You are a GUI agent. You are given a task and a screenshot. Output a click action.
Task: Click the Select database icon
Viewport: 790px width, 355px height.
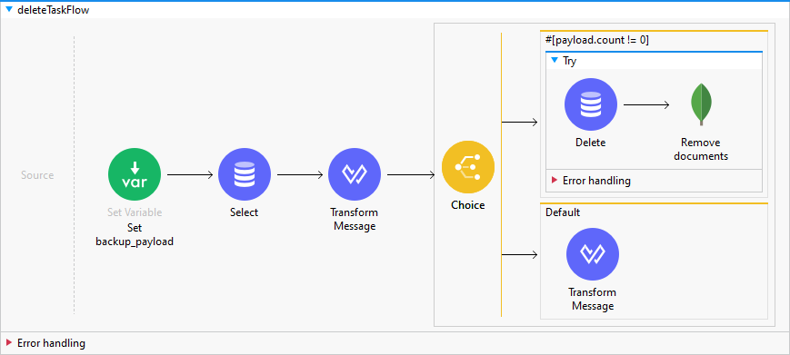[x=245, y=174]
